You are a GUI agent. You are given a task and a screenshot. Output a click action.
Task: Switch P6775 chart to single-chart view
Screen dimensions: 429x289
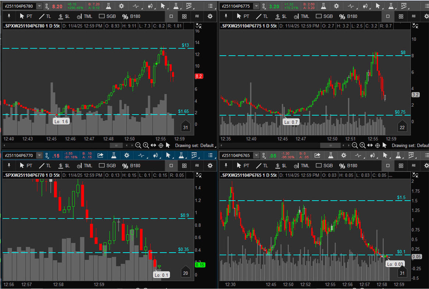click(387, 17)
